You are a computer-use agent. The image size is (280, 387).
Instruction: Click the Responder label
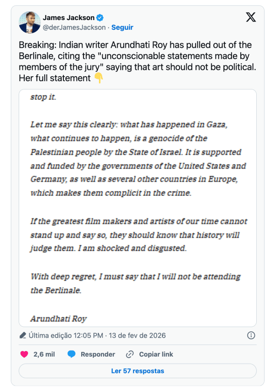(98, 354)
